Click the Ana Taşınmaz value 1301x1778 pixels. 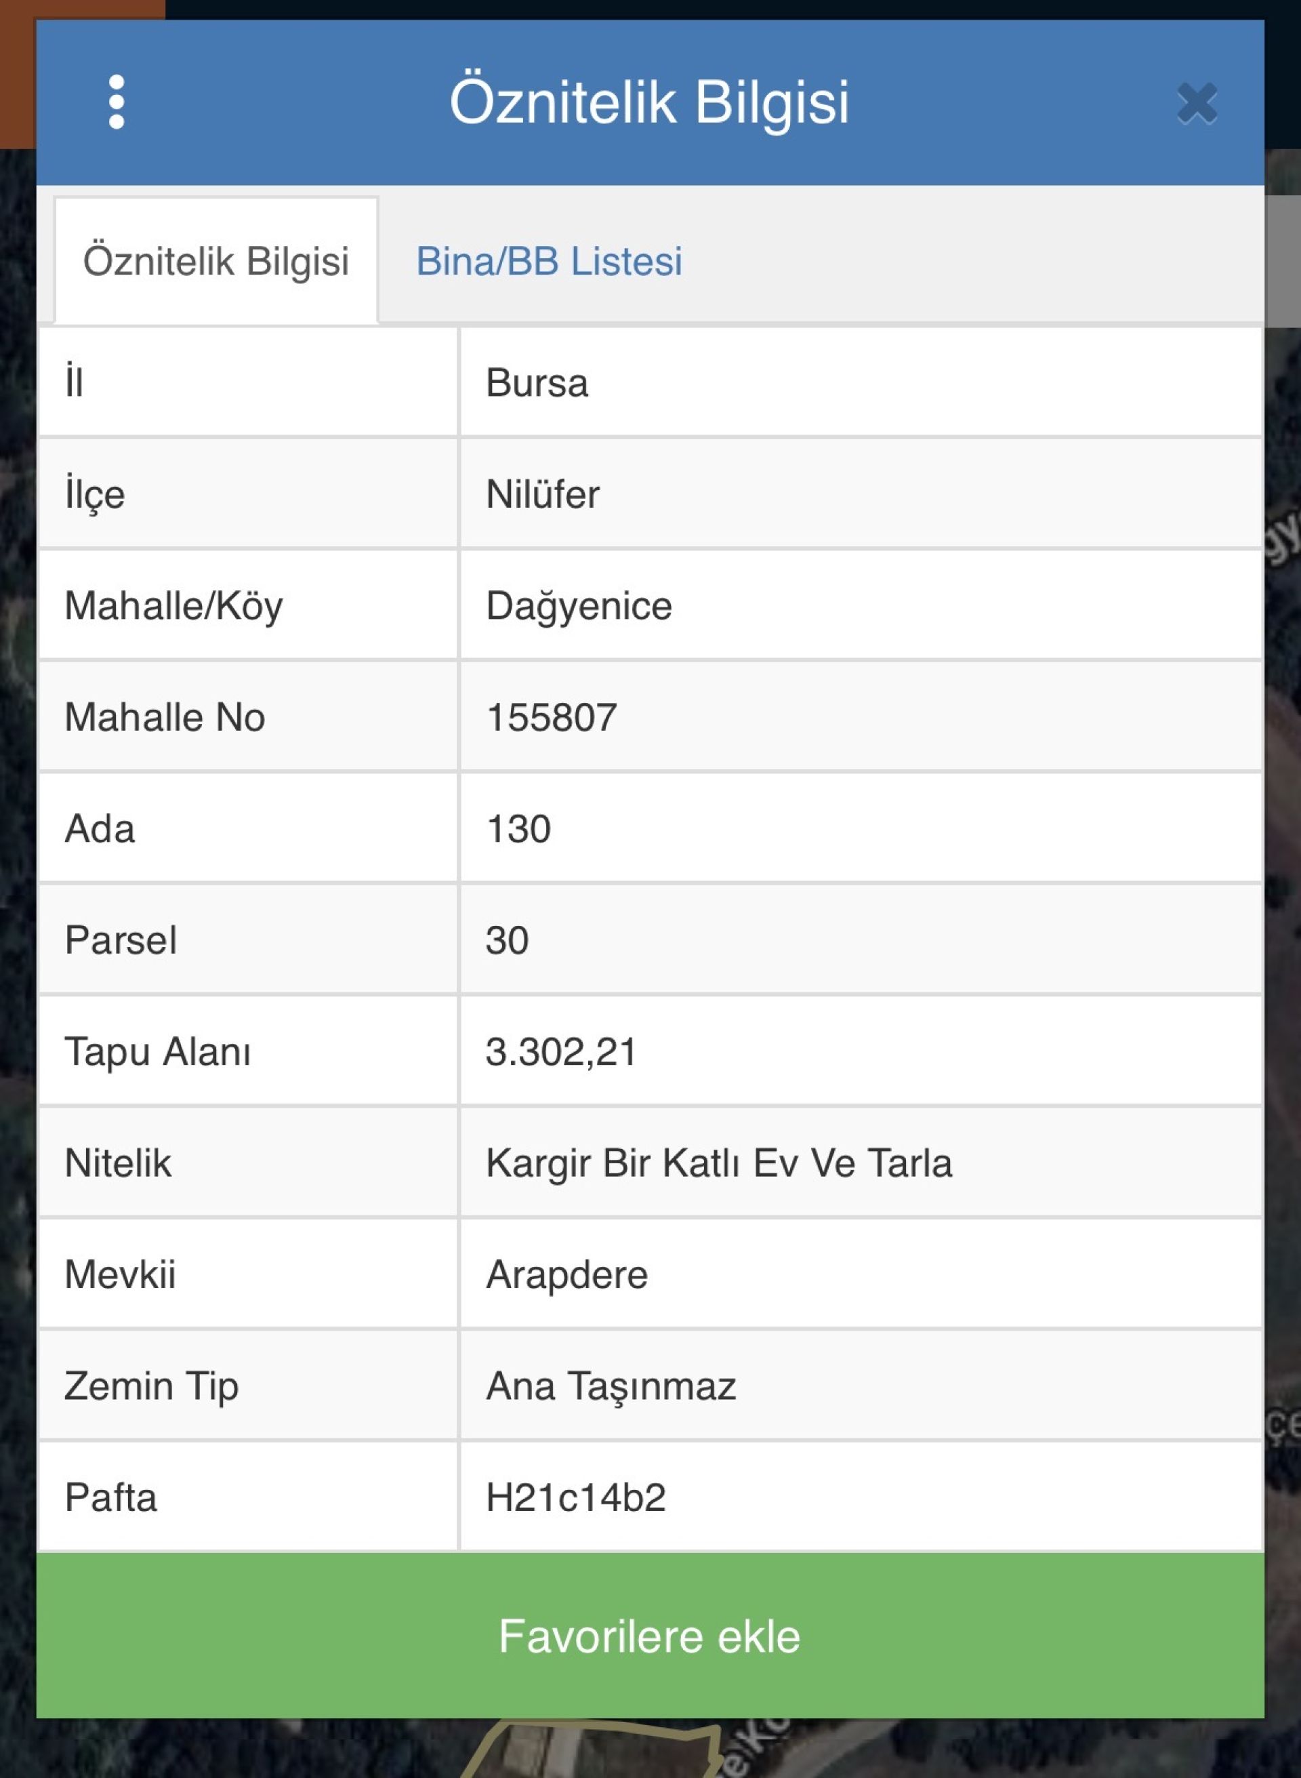coord(611,1386)
